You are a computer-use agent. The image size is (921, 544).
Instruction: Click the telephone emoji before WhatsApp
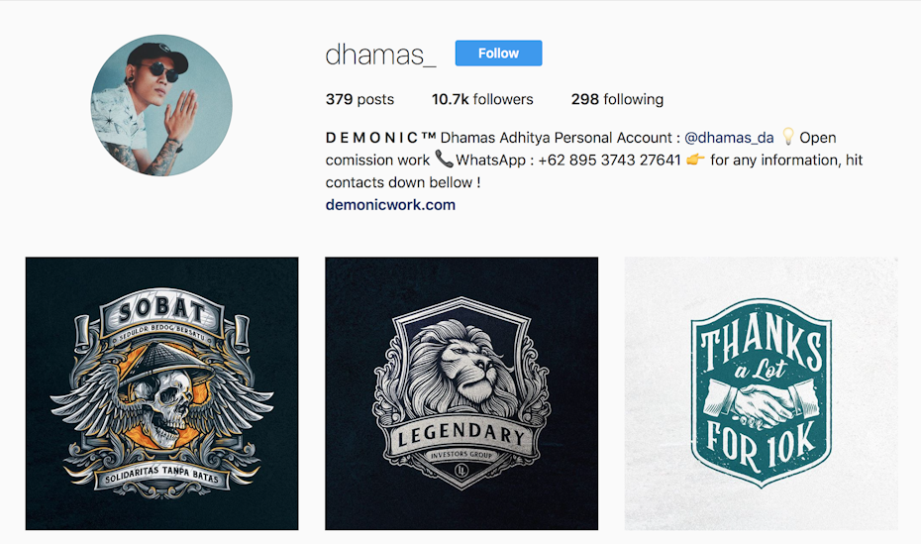click(x=444, y=160)
